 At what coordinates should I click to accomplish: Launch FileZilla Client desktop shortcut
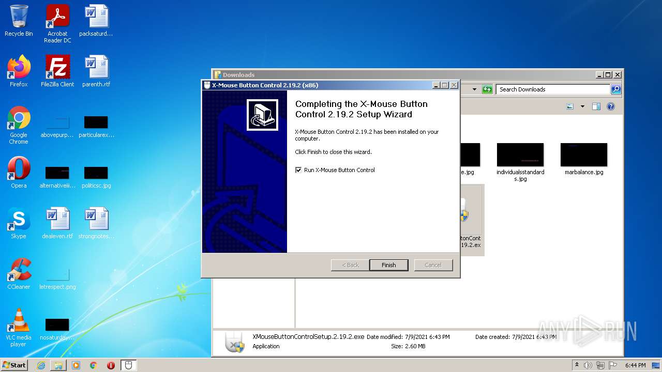[57, 71]
